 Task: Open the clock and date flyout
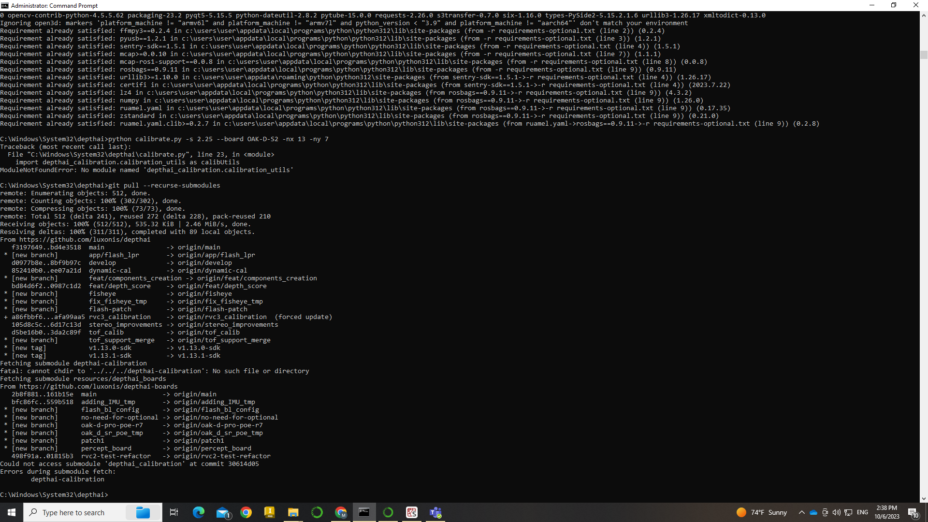(886, 512)
